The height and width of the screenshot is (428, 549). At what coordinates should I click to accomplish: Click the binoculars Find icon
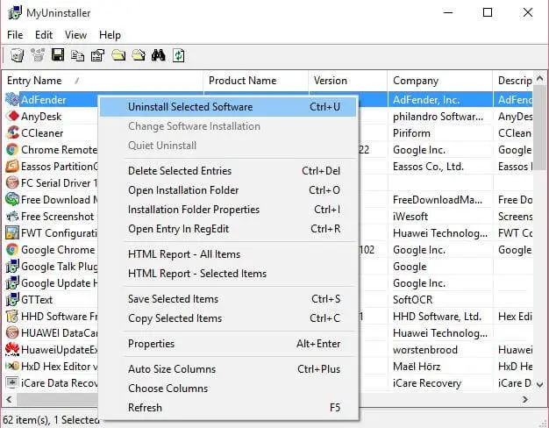(x=158, y=55)
